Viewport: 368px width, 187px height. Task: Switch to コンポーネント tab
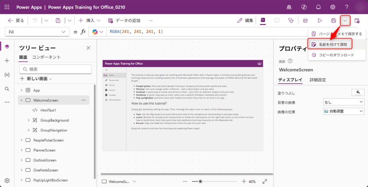(x=46, y=57)
